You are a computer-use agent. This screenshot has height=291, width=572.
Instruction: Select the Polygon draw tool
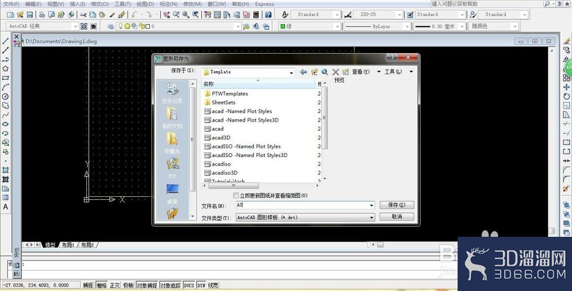point(6,68)
